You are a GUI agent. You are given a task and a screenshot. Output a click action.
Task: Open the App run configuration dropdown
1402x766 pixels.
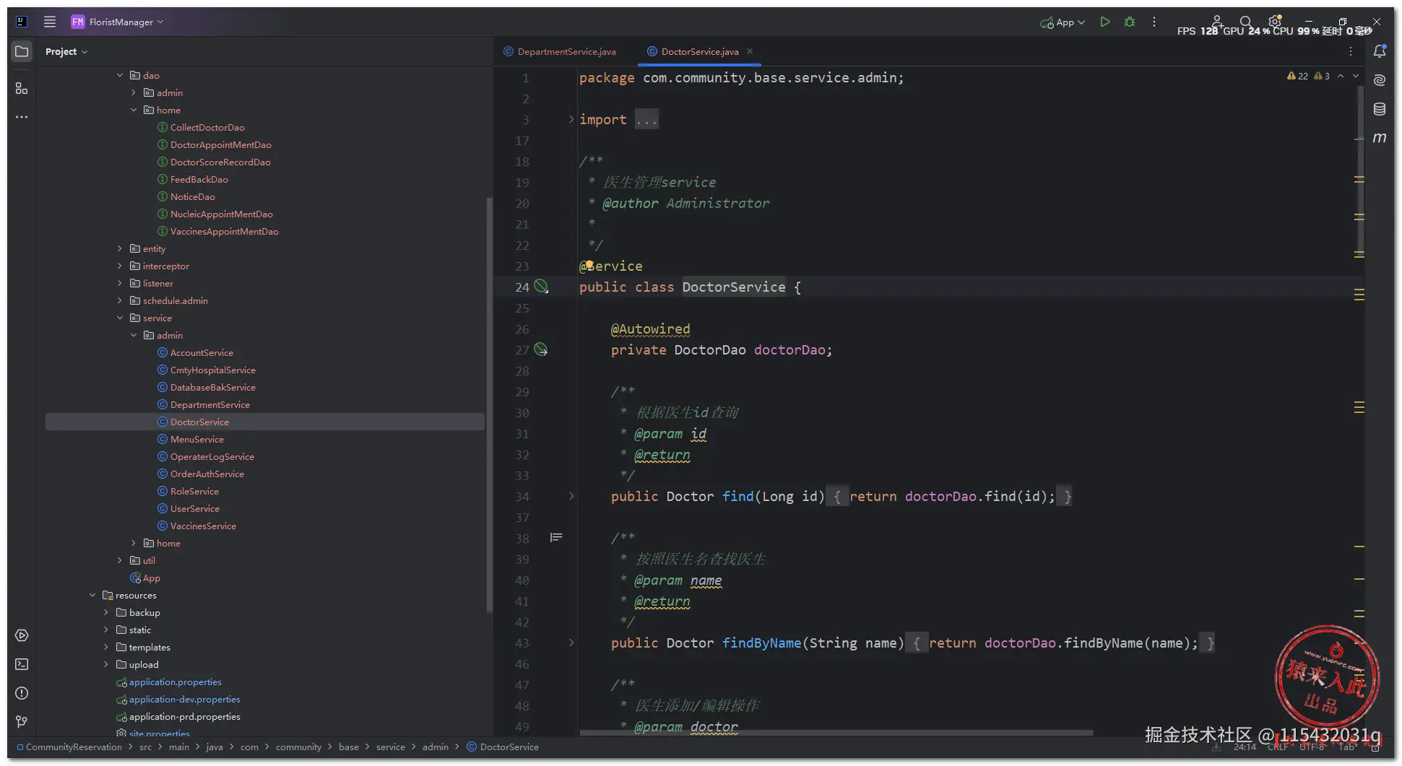click(1063, 22)
